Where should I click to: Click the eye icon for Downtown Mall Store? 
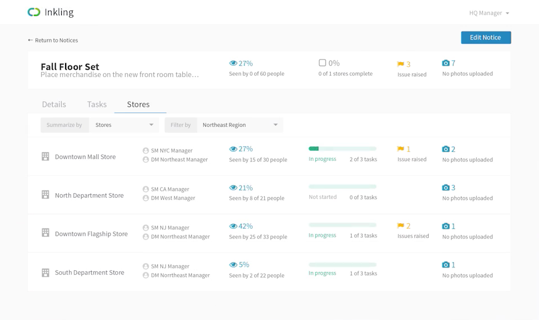pyautogui.click(x=233, y=149)
